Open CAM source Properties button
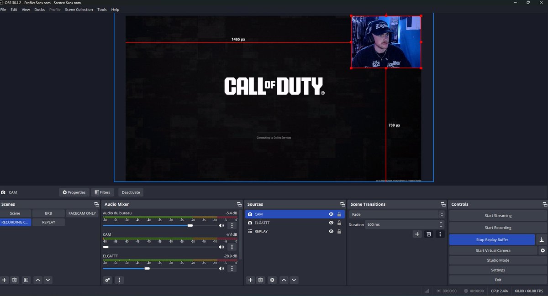This screenshot has height=296, width=548. (74, 192)
